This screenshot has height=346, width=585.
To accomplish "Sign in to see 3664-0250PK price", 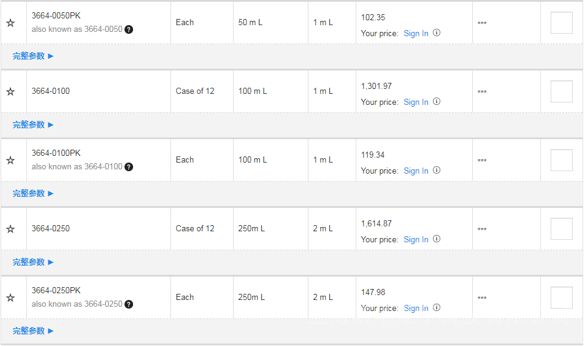I will (x=416, y=308).
